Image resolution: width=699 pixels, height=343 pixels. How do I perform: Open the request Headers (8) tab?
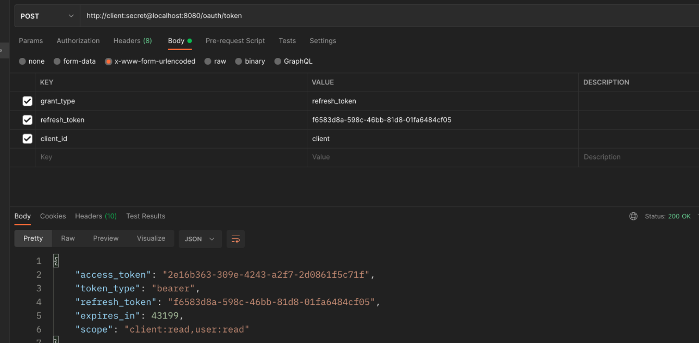[x=132, y=41]
